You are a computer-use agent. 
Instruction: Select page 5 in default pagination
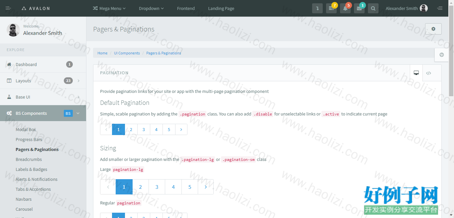click(x=169, y=129)
